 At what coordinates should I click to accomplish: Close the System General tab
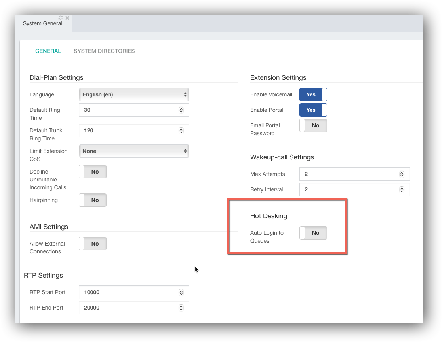(67, 18)
